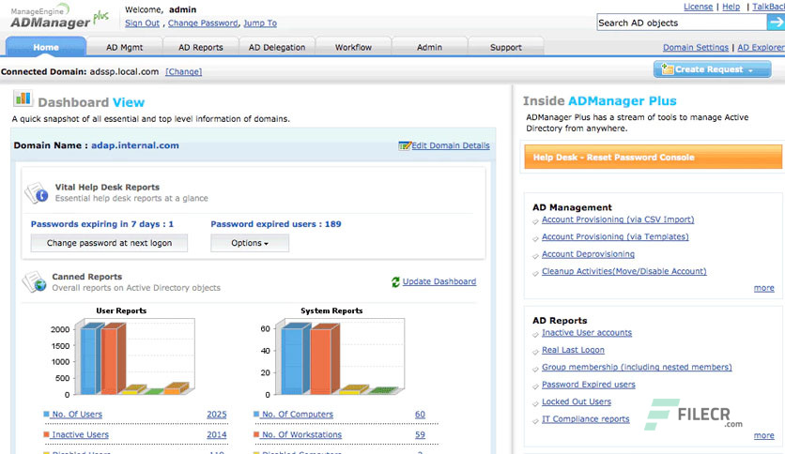Screen dimensions: 785x454
Task: Open the Account Deprovisioning link
Action: [588, 254]
